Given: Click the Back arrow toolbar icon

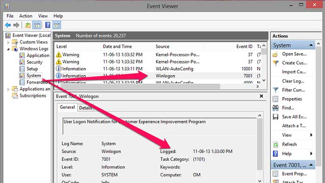Looking at the screenshot, I should click(x=8, y=25).
